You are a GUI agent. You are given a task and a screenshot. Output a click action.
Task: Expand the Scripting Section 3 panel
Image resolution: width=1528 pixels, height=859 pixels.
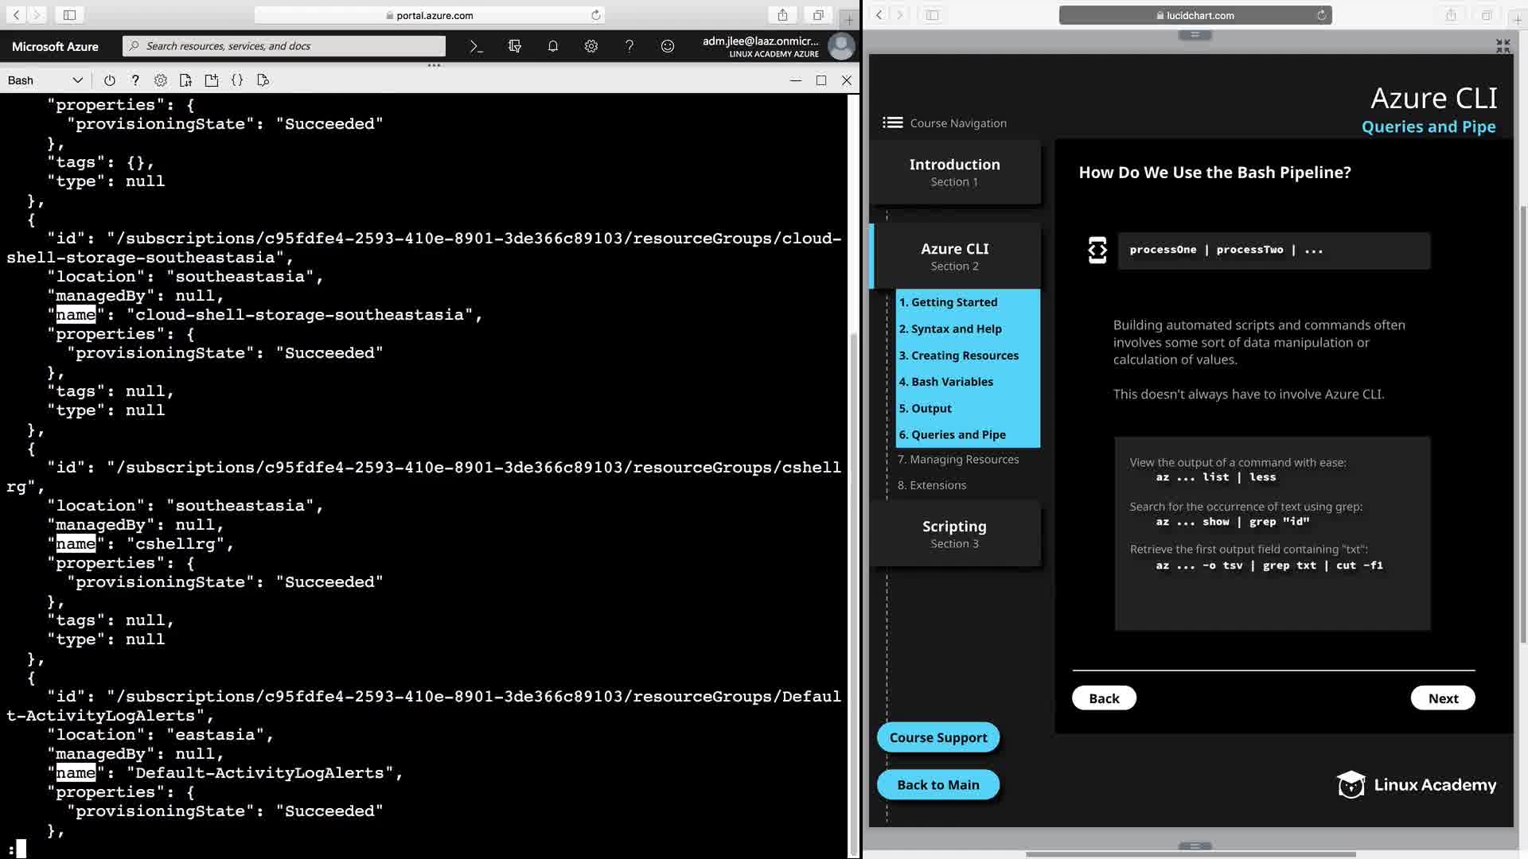click(954, 534)
